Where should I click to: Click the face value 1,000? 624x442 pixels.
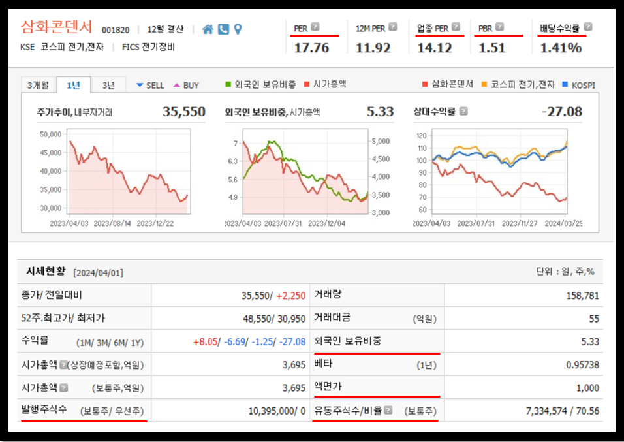588,388
